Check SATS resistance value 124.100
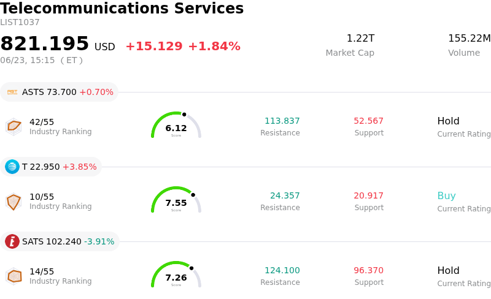 pyautogui.click(x=282, y=270)
